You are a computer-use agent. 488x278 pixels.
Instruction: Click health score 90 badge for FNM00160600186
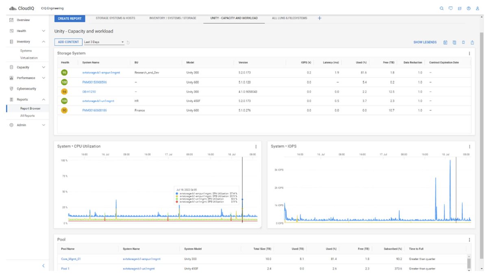click(x=64, y=110)
